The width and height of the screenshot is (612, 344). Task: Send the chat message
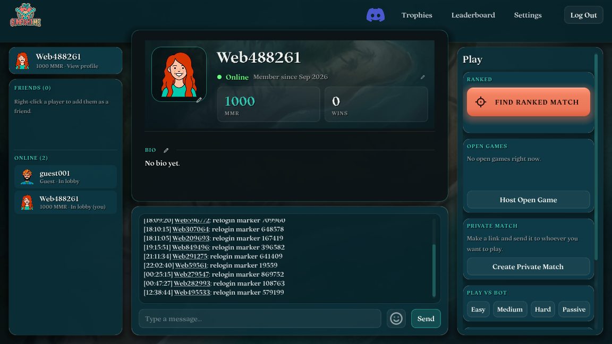(426, 319)
